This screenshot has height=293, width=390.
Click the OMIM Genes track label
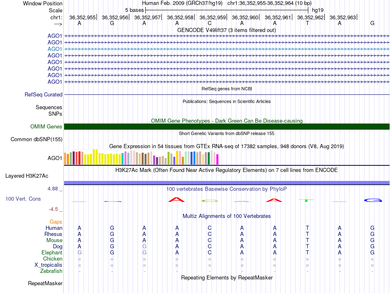click(46, 127)
